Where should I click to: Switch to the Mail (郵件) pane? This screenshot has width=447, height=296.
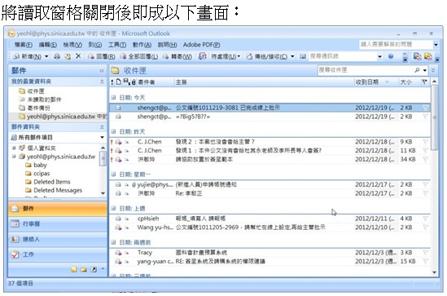(x=58, y=209)
